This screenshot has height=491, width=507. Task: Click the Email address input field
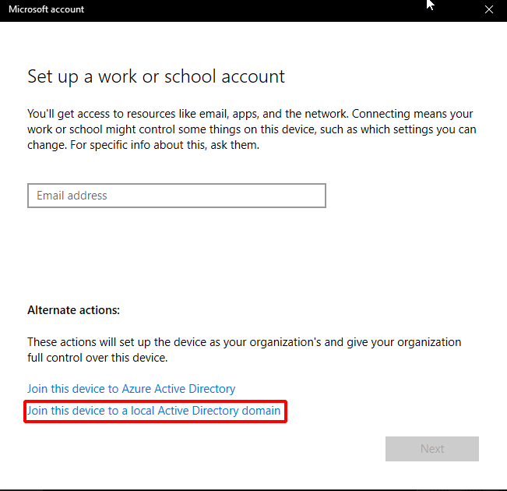pyautogui.click(x=177, y=196)
